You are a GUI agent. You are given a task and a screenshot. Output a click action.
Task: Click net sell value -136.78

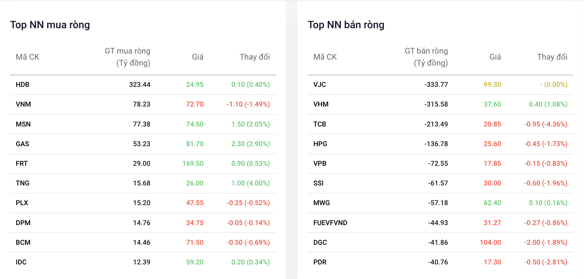436,144
